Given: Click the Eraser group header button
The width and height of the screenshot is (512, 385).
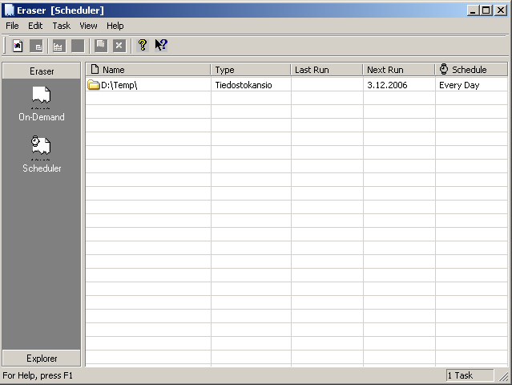Looking at the screenshot, I should point(42,71).
